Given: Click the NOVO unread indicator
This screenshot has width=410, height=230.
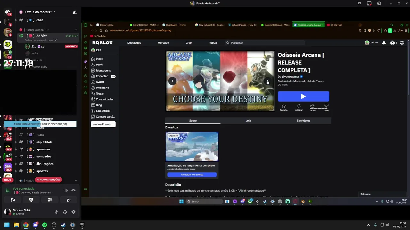Looking at the screenshot, I should 8,180.
